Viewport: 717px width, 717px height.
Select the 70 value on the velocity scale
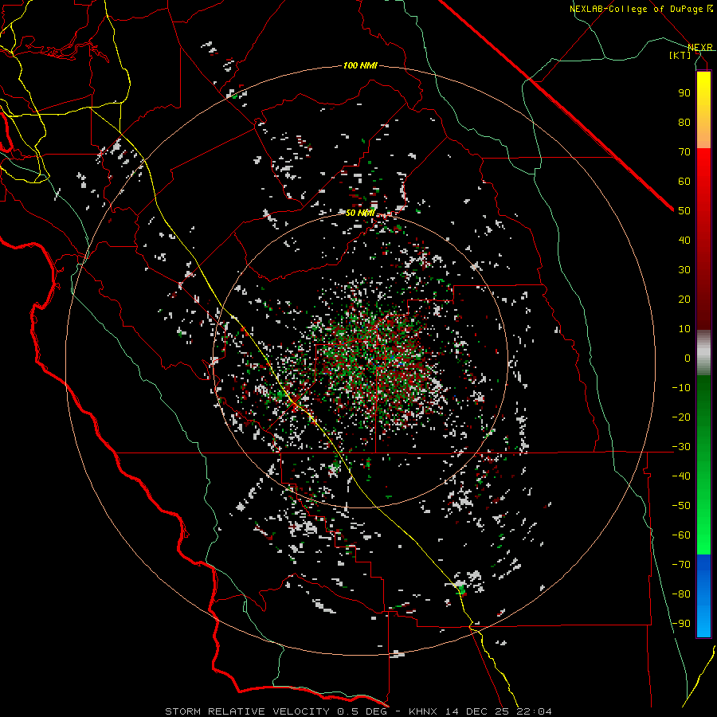[x=684, y=152]
